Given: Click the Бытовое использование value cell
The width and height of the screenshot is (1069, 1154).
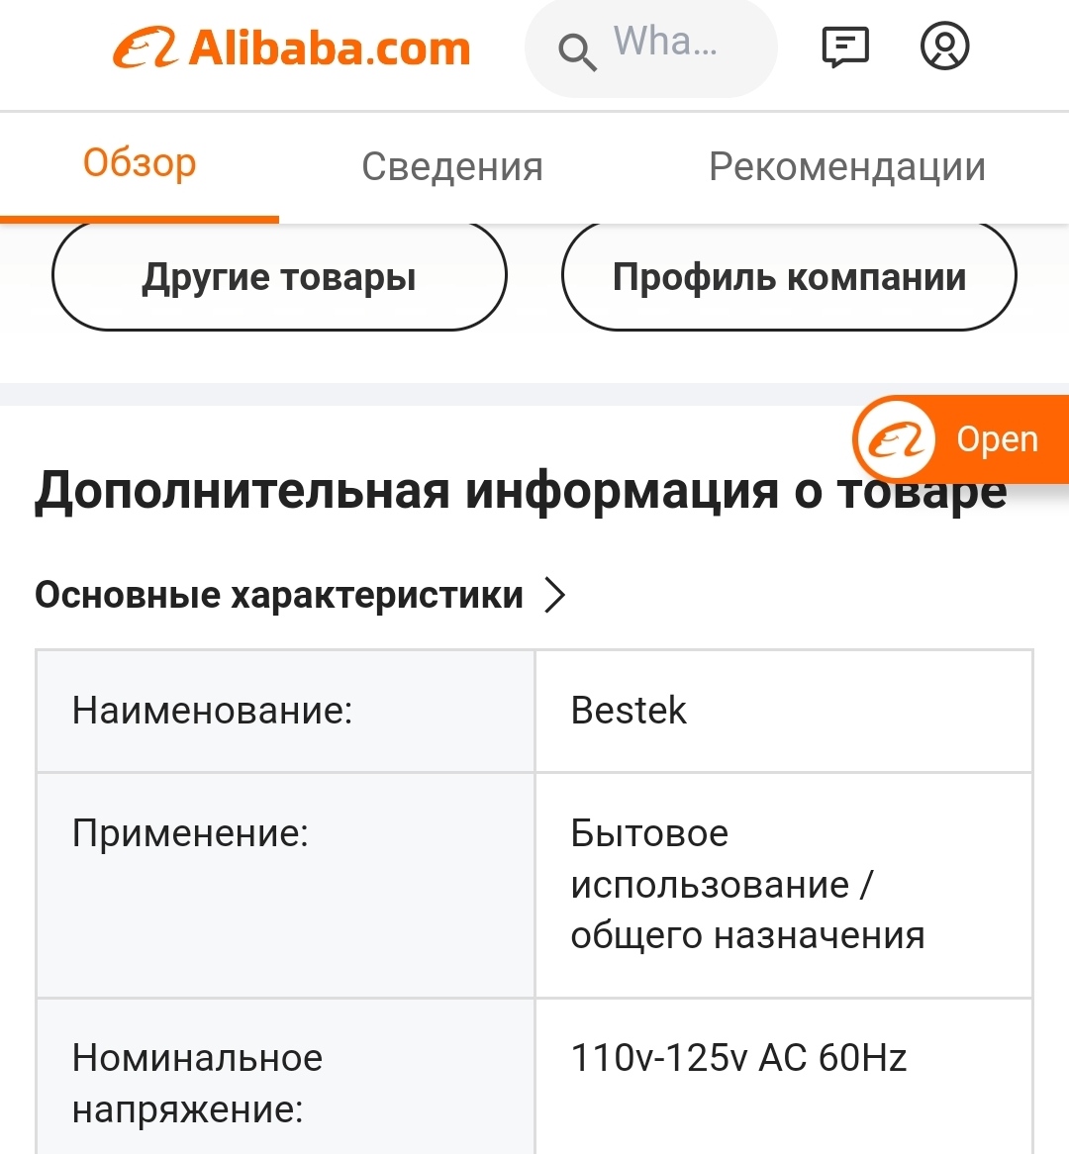Looking at the screenshot, I should pos(783,884).
